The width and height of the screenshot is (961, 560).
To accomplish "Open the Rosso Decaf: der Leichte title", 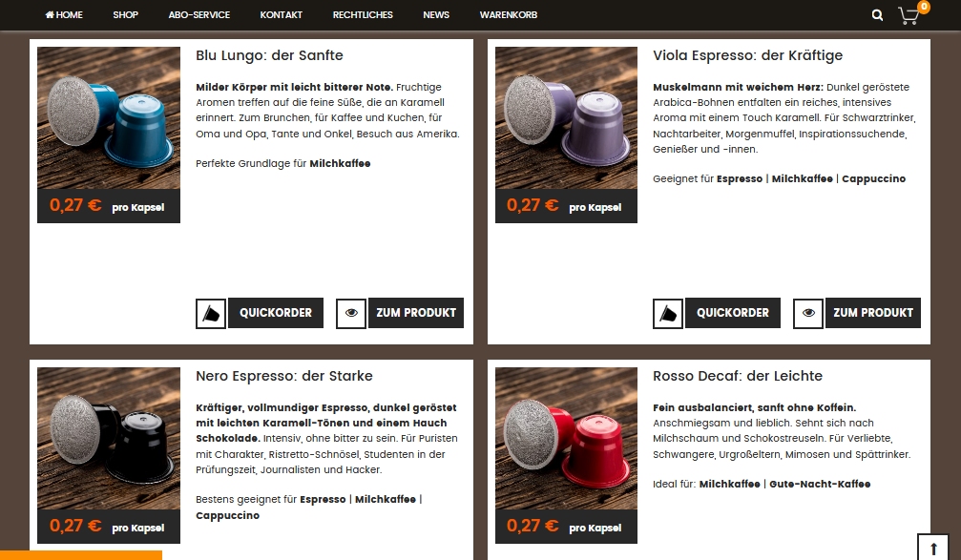I will [x=738, y=376].
